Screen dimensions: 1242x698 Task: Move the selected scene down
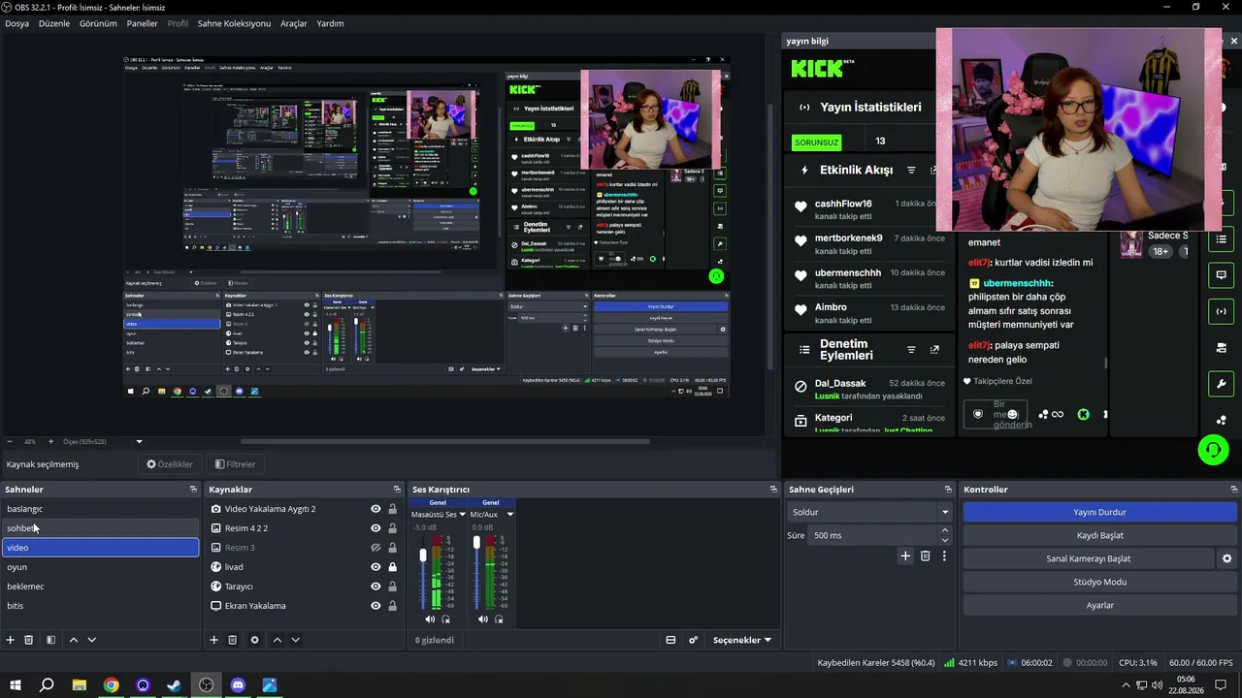(92, 640)
